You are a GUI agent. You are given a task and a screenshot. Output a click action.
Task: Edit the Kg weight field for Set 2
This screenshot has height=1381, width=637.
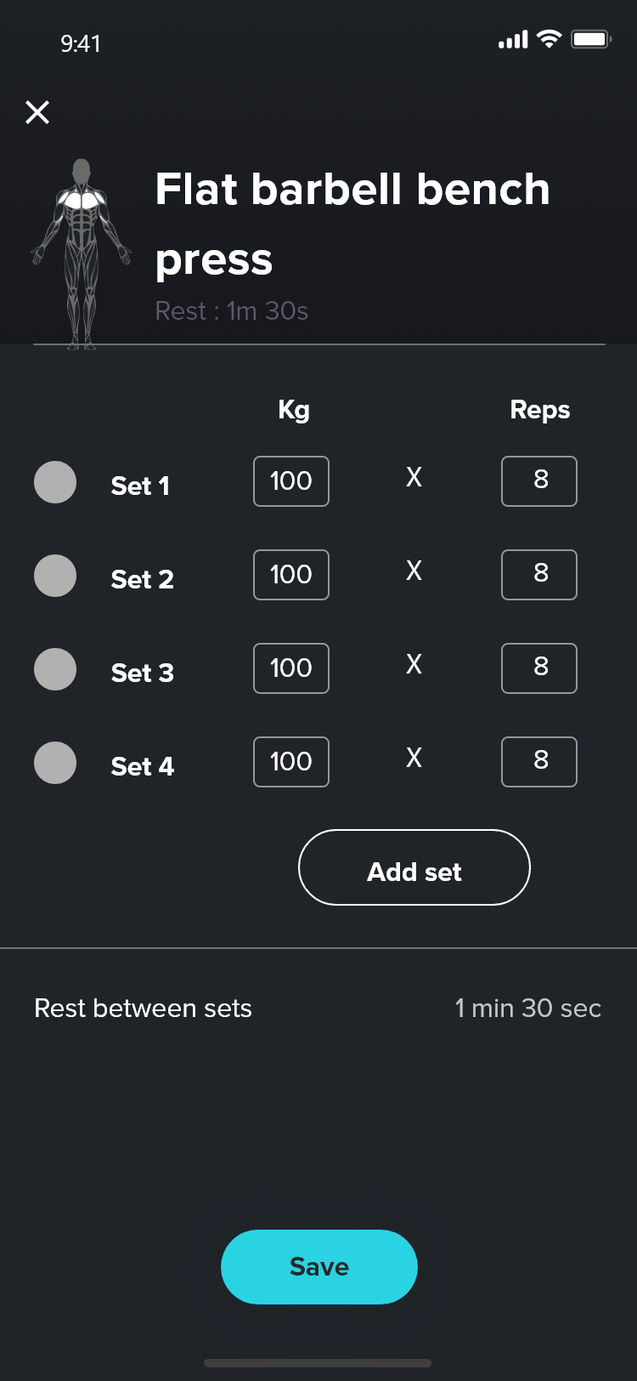(291, 575)
